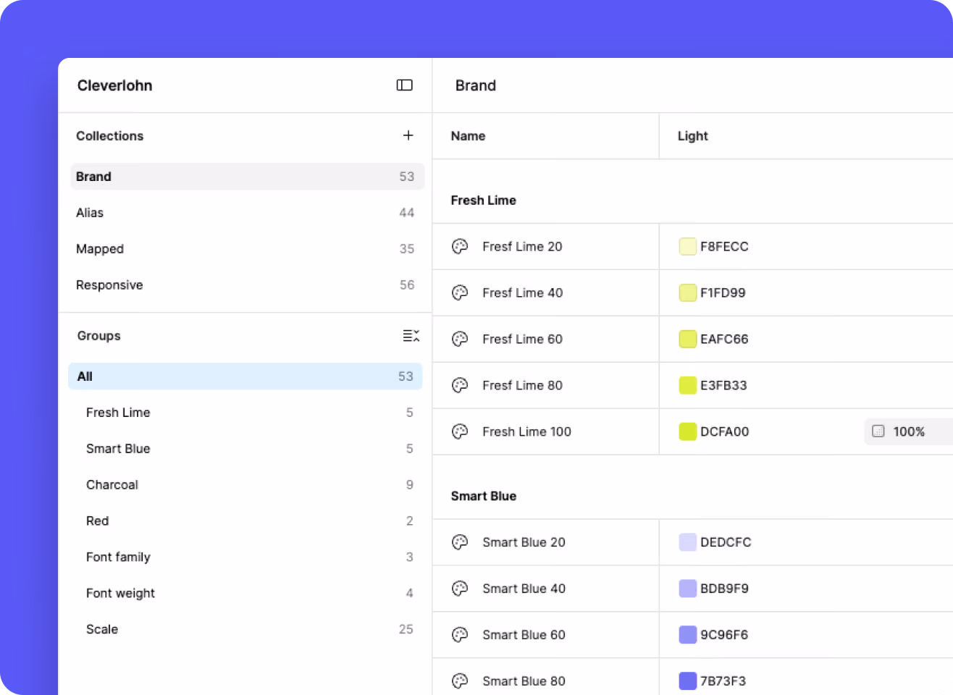Click palette icon beside Fresf Lime 80
This screenshot has width=953, height=695.
coord(460,386)
